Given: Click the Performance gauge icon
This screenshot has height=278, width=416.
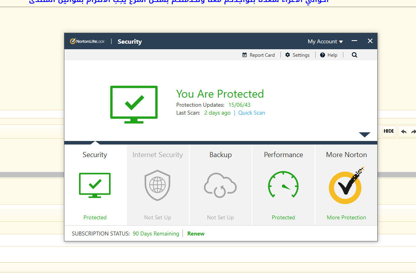Looking at the screenshot, I should pyautogui.click(x=283, y=185).
